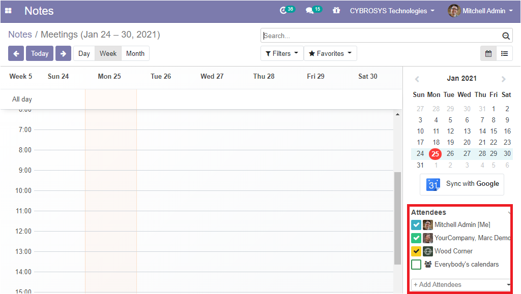
Task: Check the Everybody's calendars checkbox
Action: pos(416,265)
